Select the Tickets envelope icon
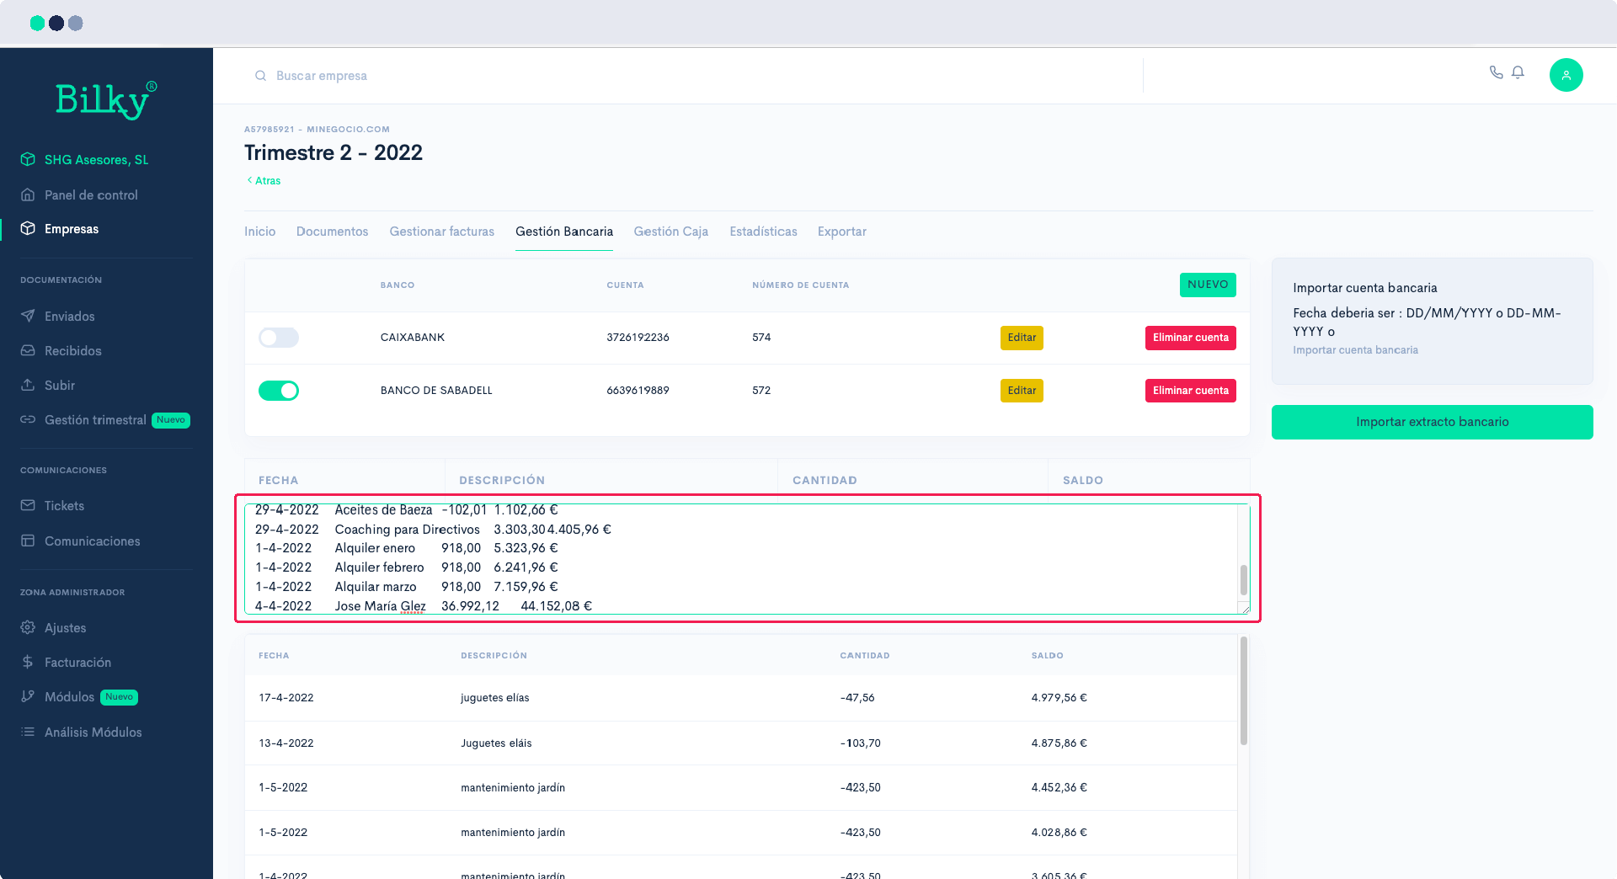The height and width of the screenshot is (879, 1617). coord(28,505)
